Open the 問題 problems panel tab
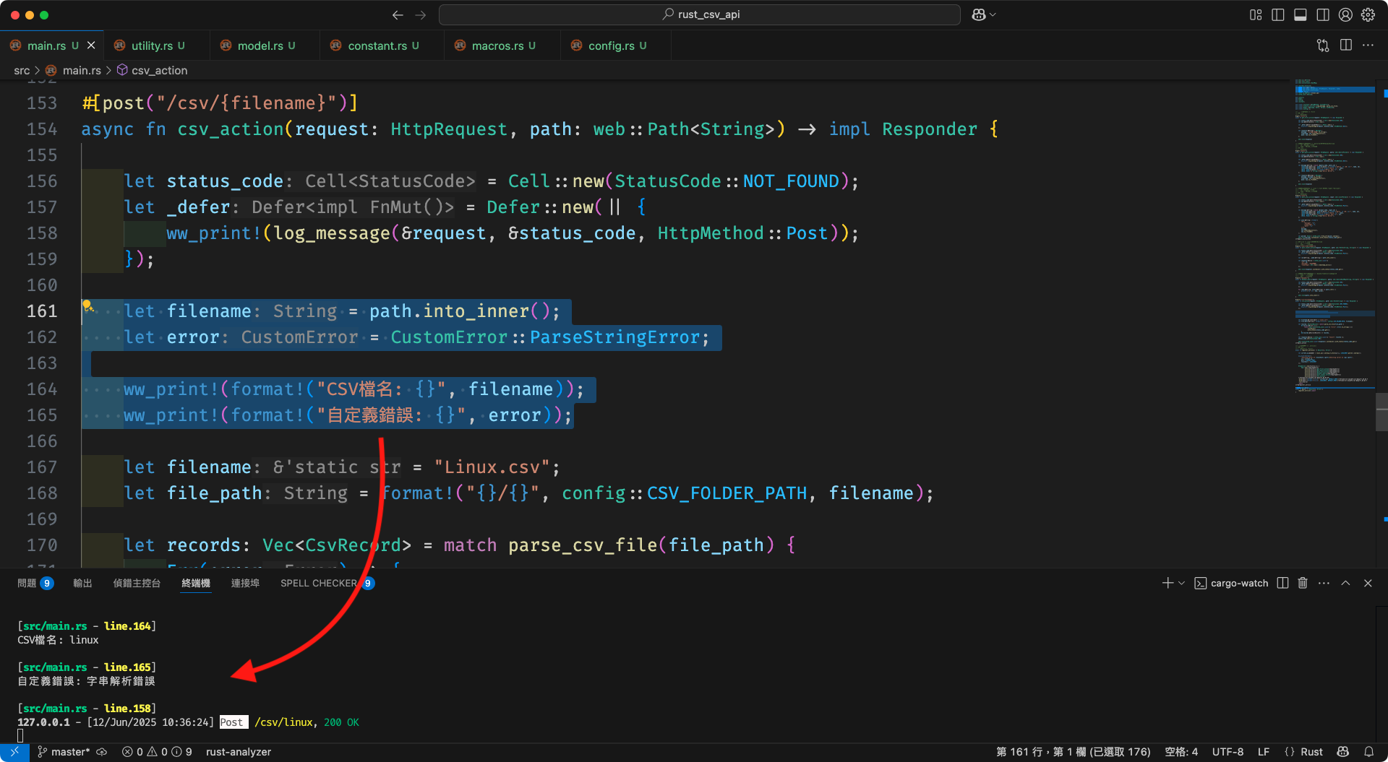 point(35,583)
